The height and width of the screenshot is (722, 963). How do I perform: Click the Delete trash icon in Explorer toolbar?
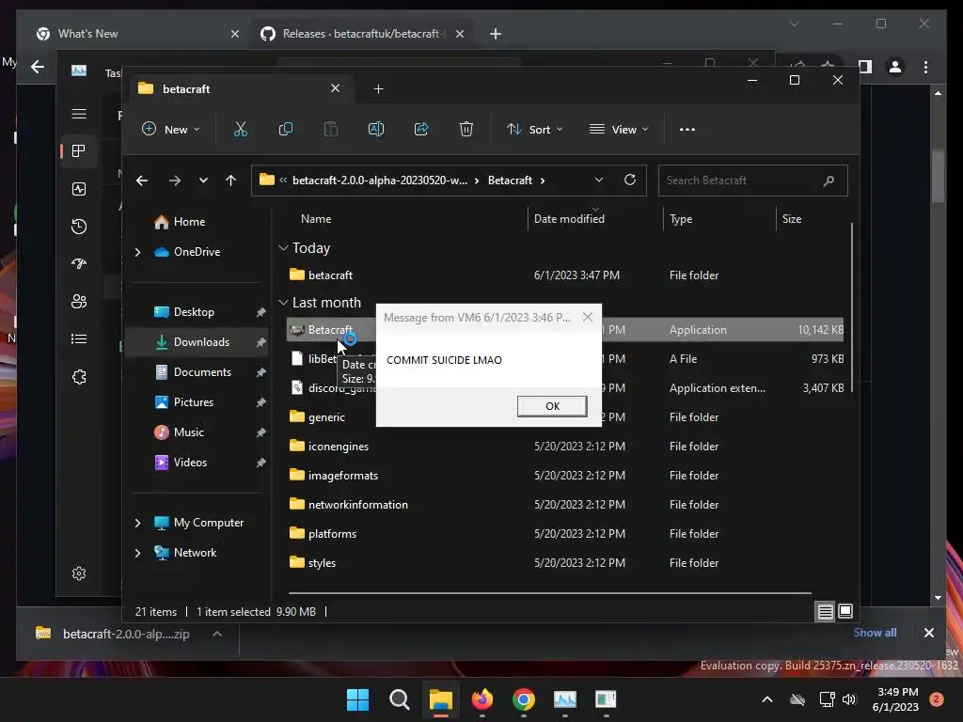click(x=466, y=129)
